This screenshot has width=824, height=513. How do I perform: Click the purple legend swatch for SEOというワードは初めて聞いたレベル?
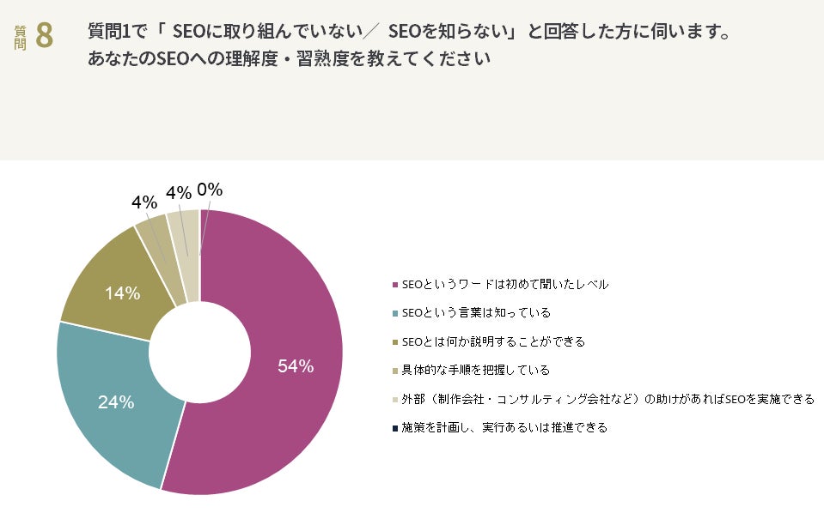tap(394, 285)
